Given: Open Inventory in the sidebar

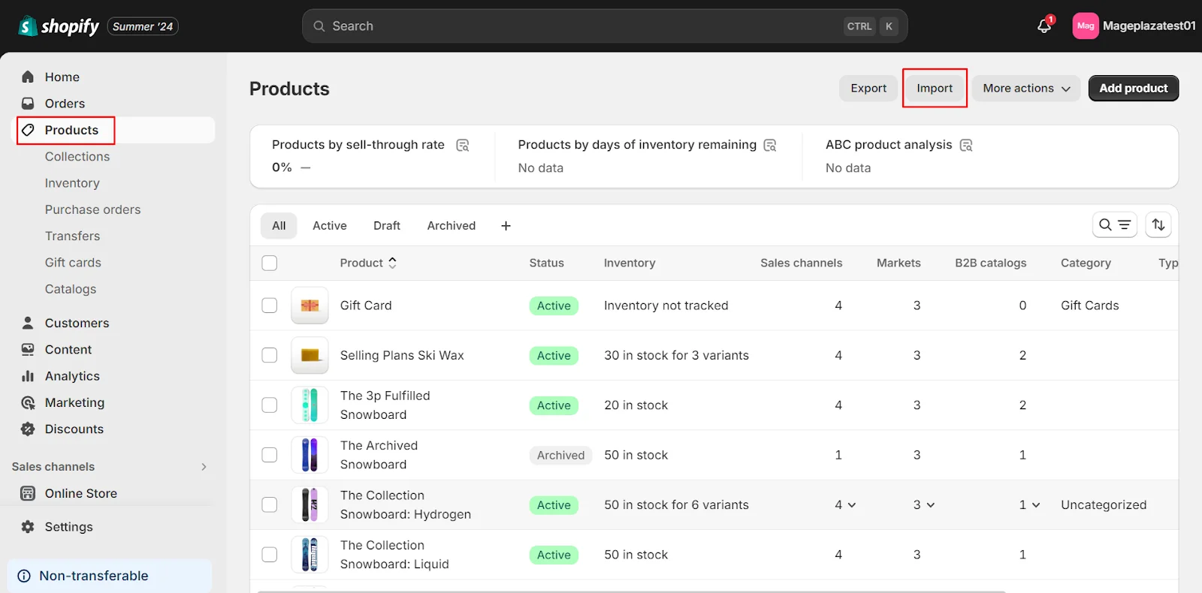Looking at the screenshot, I should [72, 183].
